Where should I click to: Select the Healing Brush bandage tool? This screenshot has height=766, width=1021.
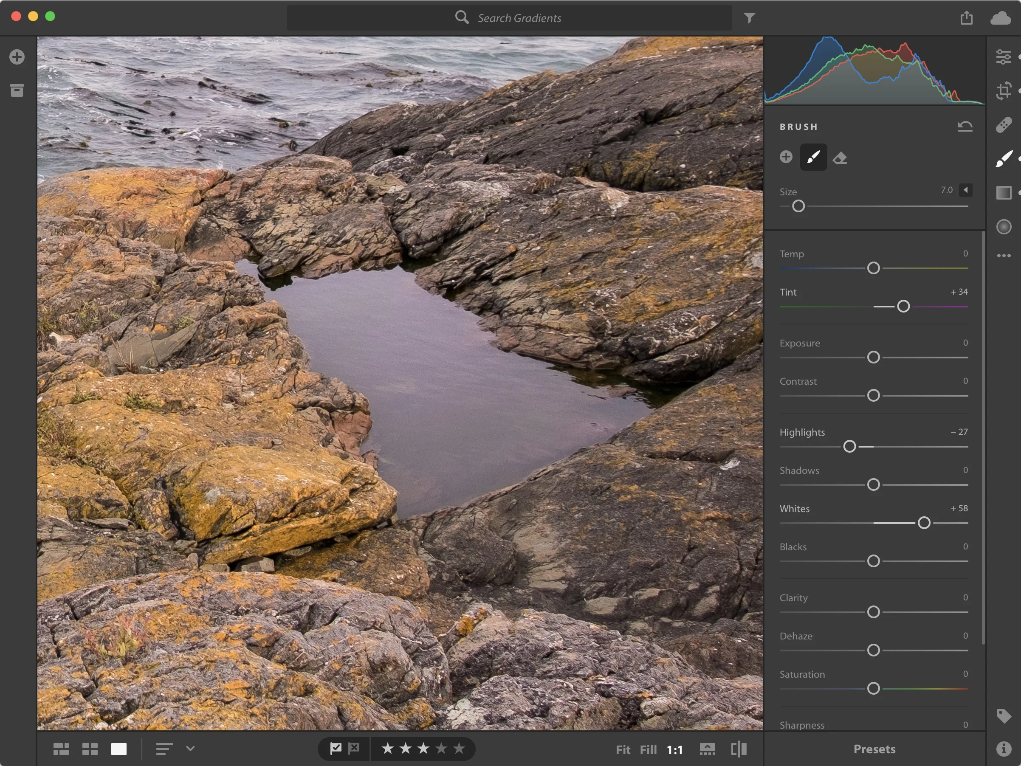(x=1004, y=124)
